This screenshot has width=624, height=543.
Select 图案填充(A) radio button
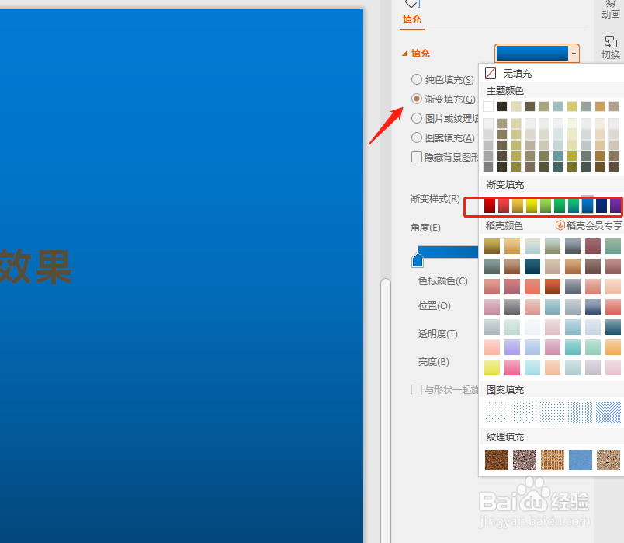point(417,137)
